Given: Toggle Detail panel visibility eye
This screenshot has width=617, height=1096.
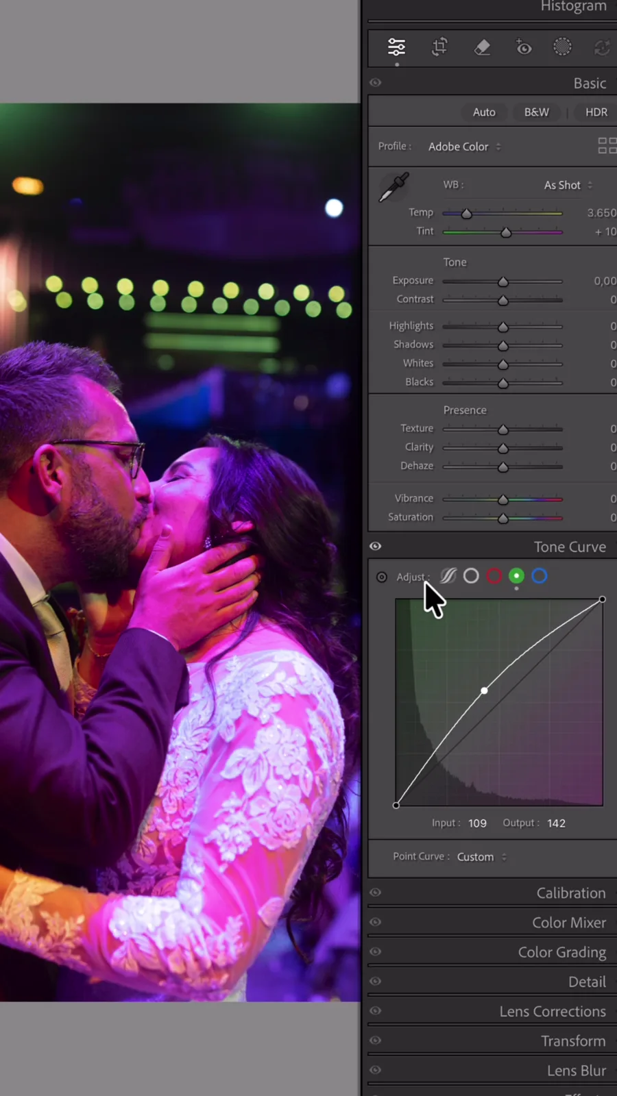Looking at the screenshot, I should pyautogui.click(x=376, y=981).
